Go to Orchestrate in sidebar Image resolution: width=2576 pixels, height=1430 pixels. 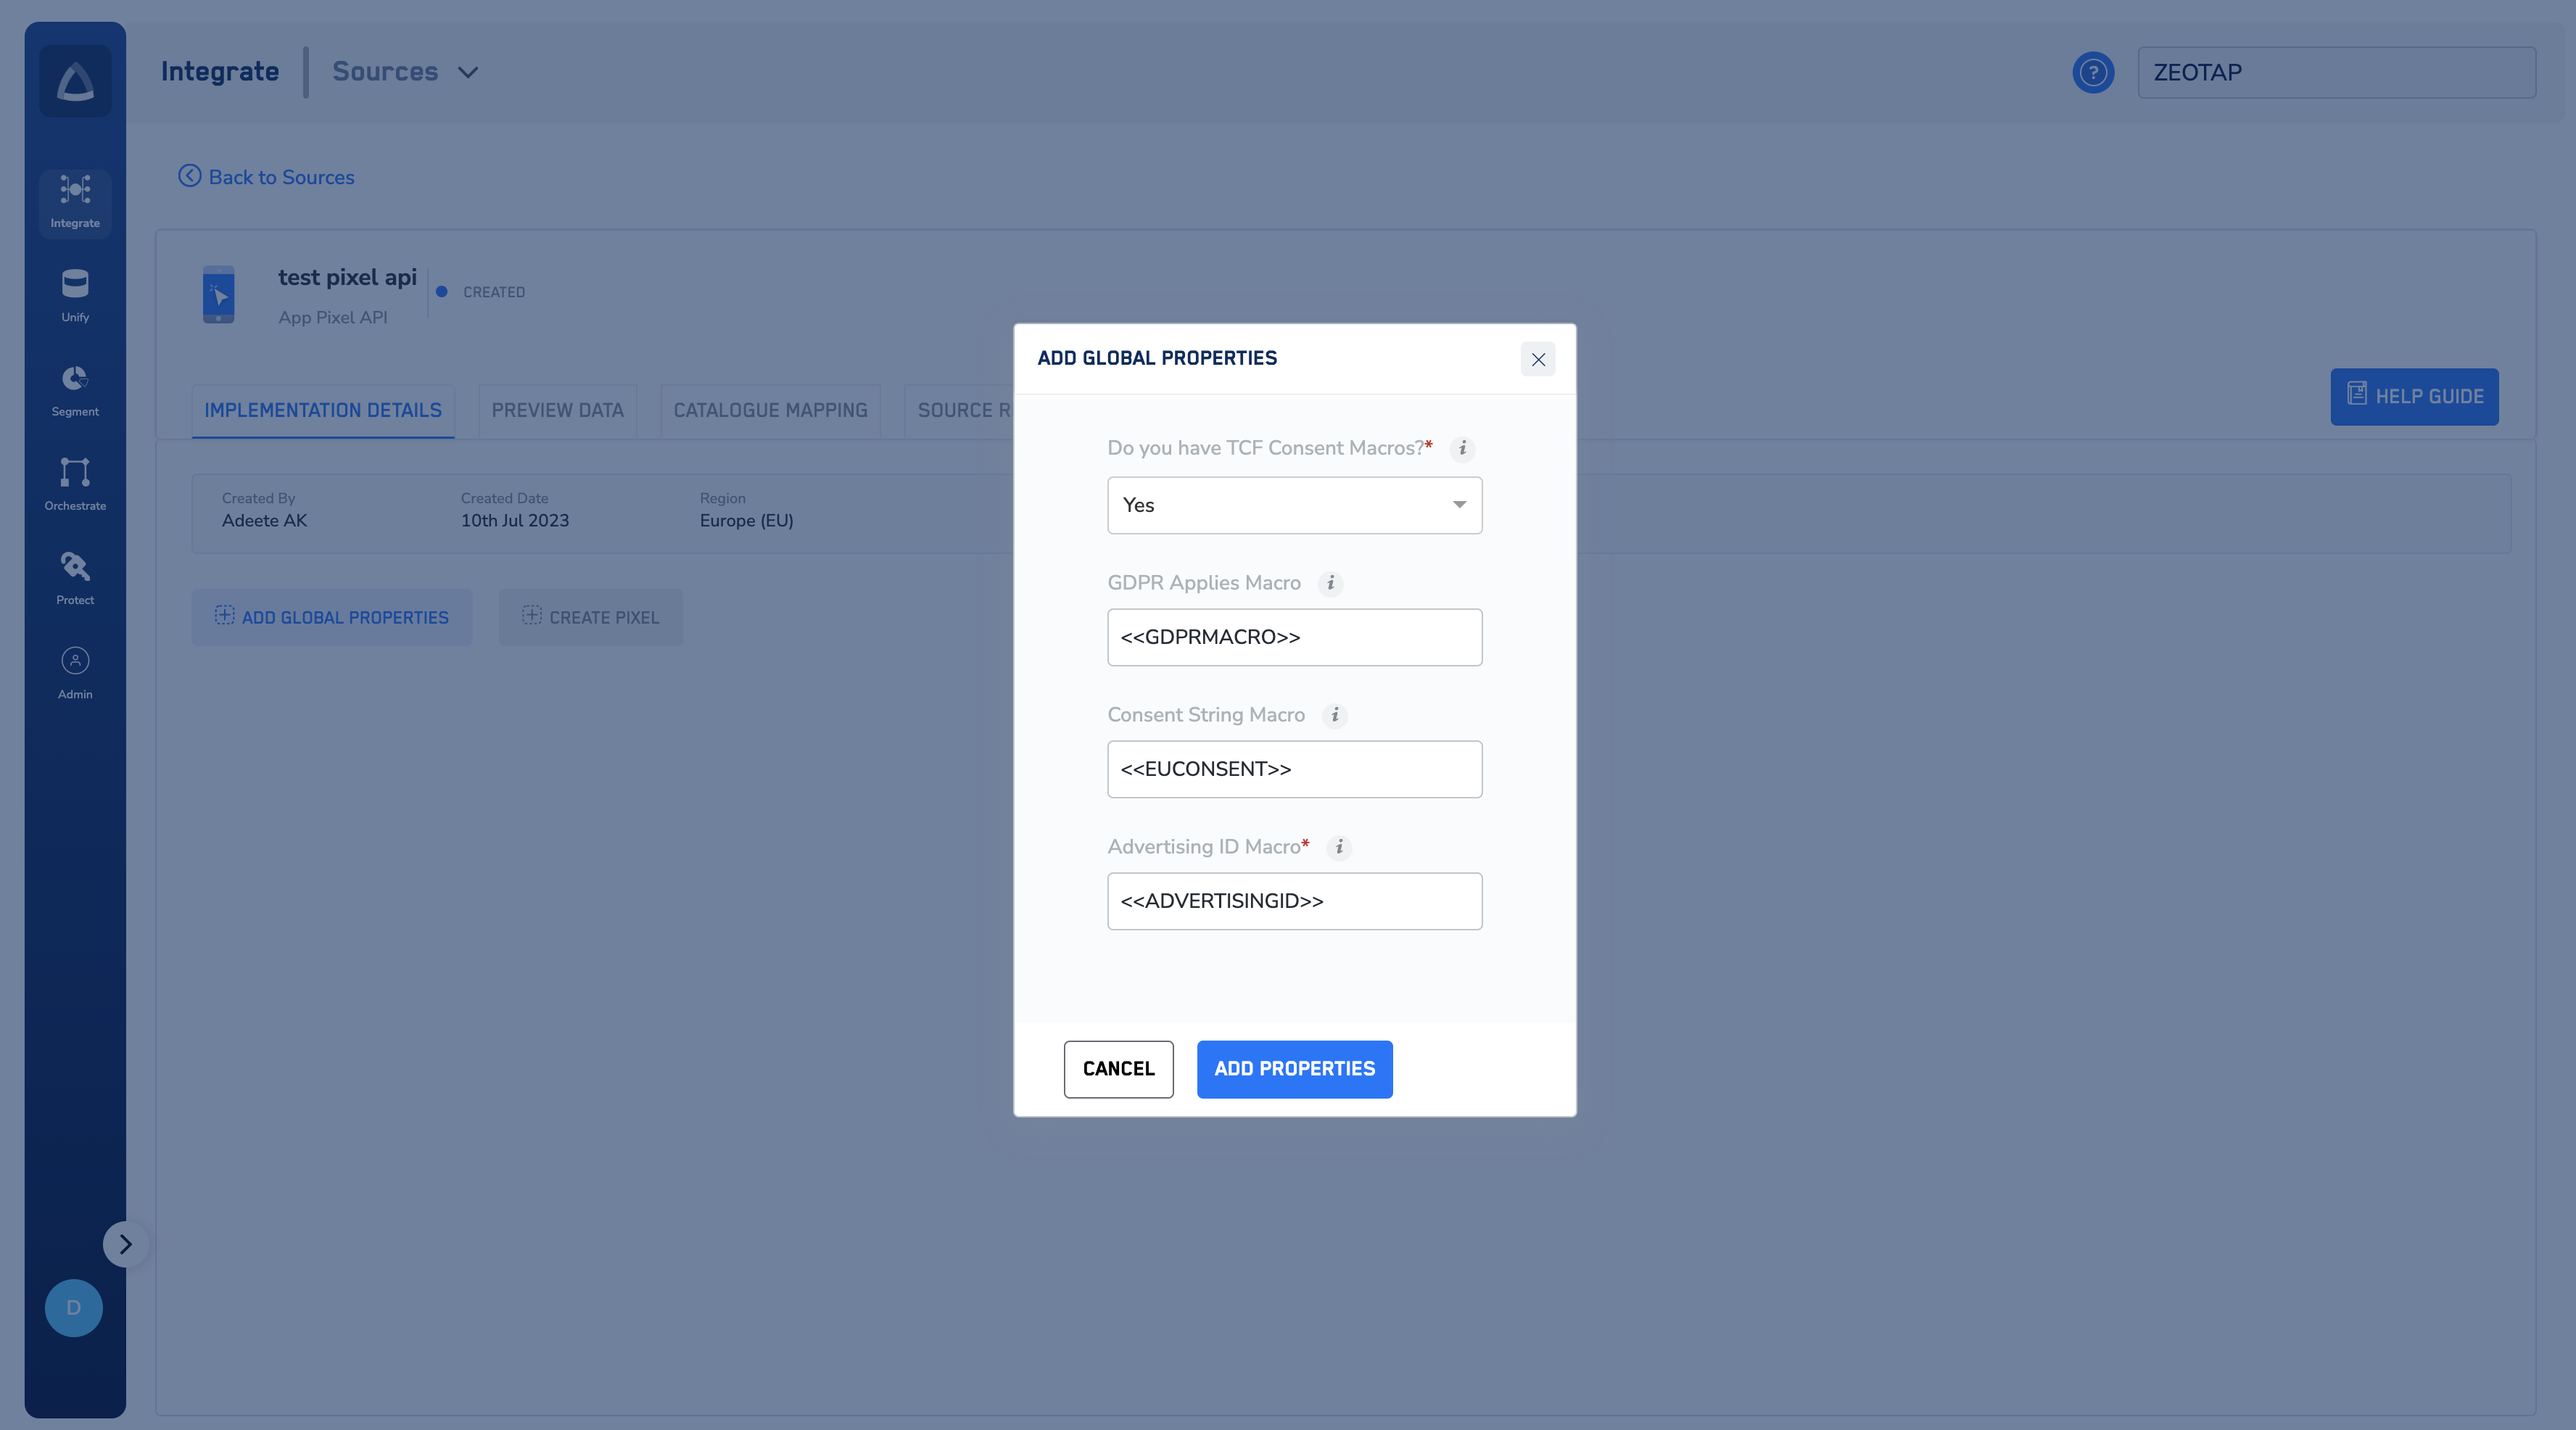[75, 483]
